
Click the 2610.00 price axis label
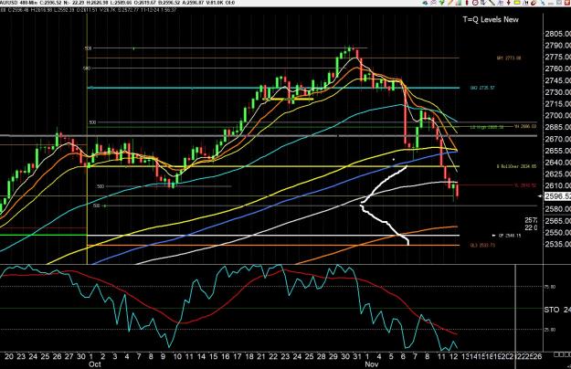tap(558, 185)
